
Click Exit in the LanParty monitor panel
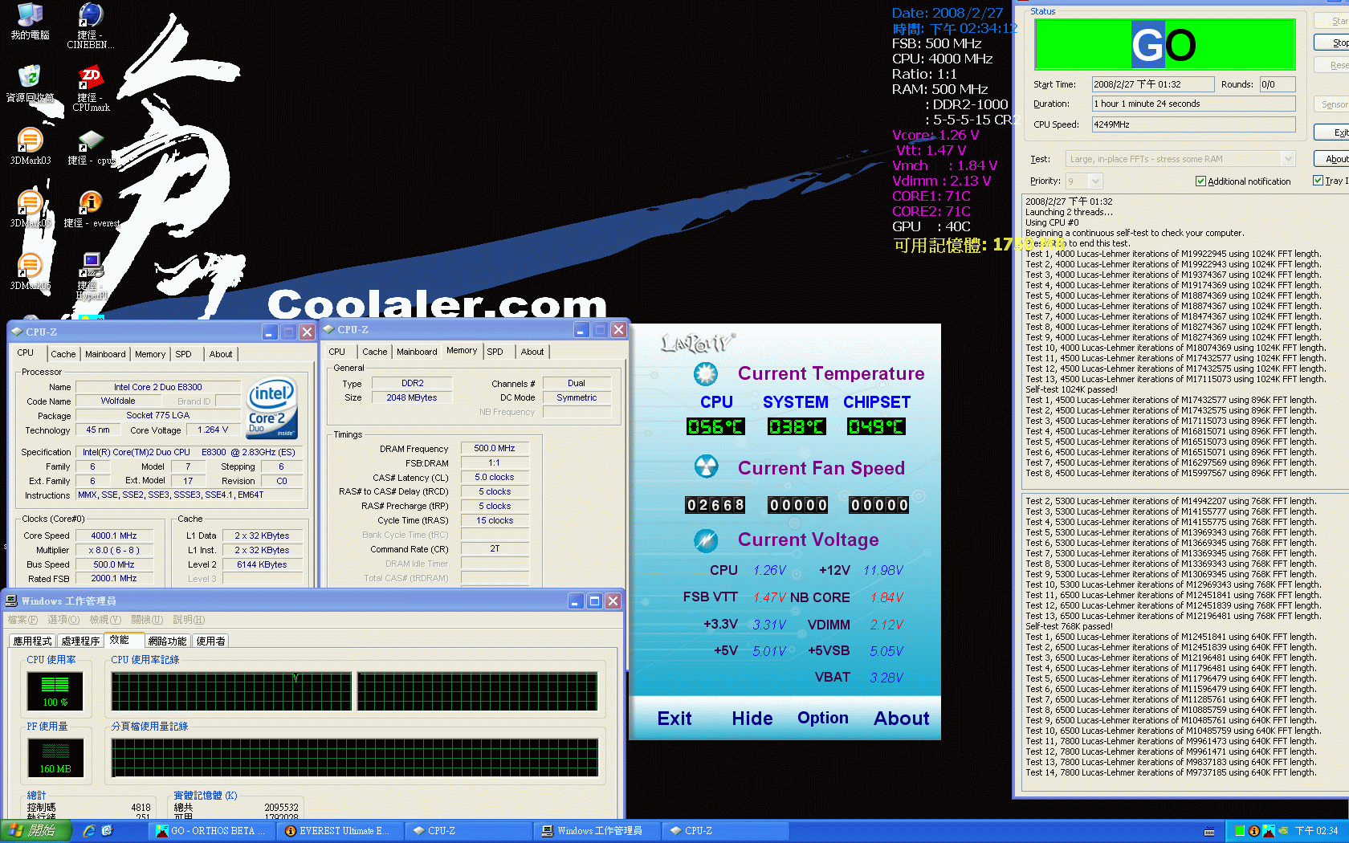pyautogui.click(x=674, y=719)
